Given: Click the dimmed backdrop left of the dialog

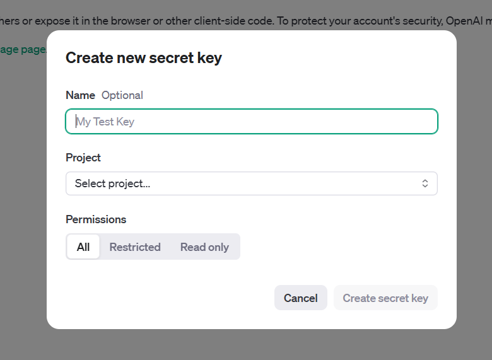Looking at the screenshot, I should tap(23, 189).
